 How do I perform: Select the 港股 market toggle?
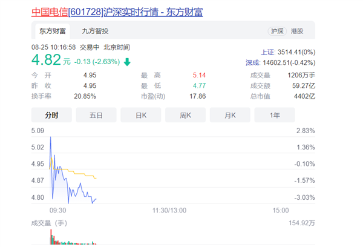tap(298, 31)
